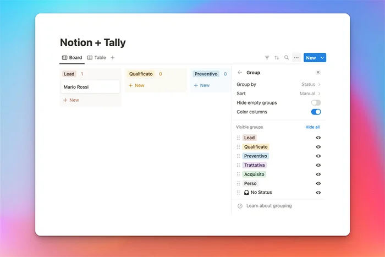Click the No Status group row
The width and height of the screenshot is (385, 257).
(279, 193)
